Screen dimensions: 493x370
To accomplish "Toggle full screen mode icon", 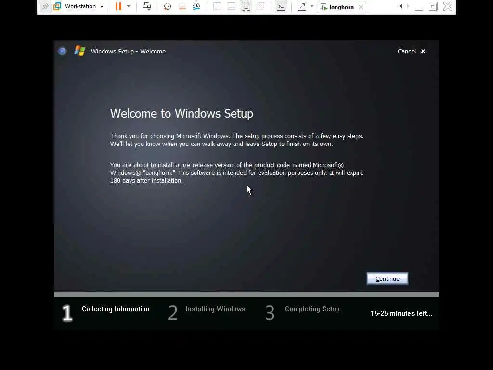I will [246, 6].
